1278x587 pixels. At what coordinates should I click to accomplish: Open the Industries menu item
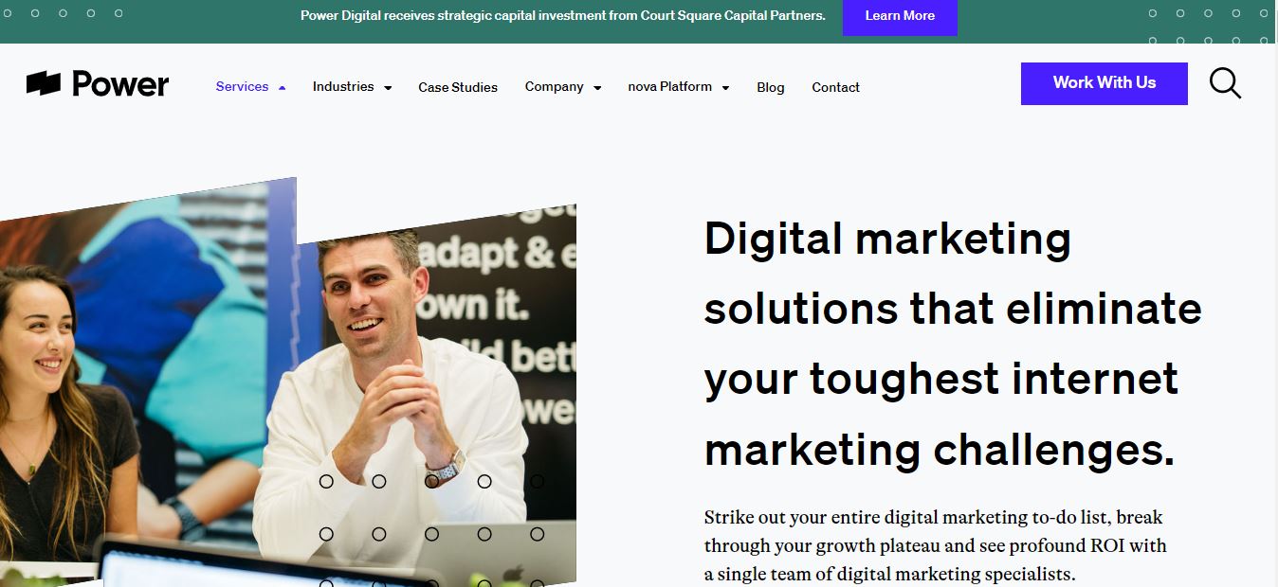tap(343, 86)
